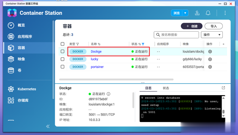Click the type column filter funnel
The height and width of the screenshot is (135, 238).
coord(78,44)
